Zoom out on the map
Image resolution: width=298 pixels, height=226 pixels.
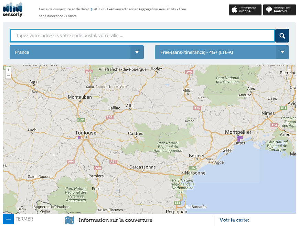point(8,76)
